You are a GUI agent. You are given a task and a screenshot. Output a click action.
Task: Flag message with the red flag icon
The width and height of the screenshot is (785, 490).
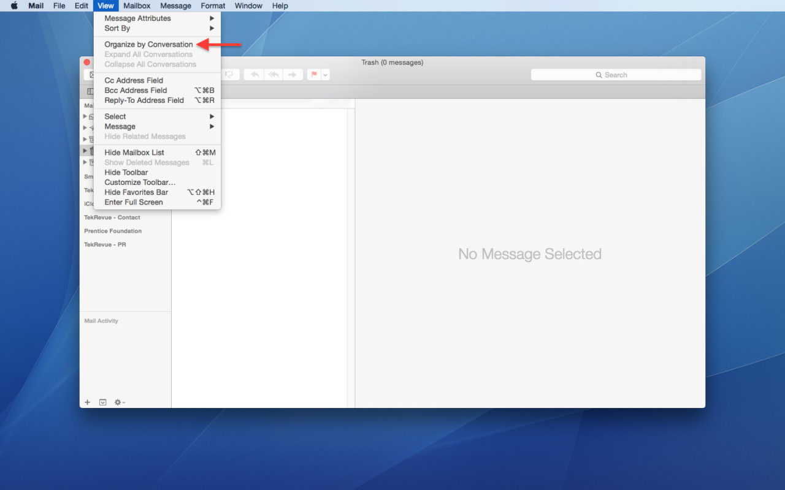pos(314,75)
